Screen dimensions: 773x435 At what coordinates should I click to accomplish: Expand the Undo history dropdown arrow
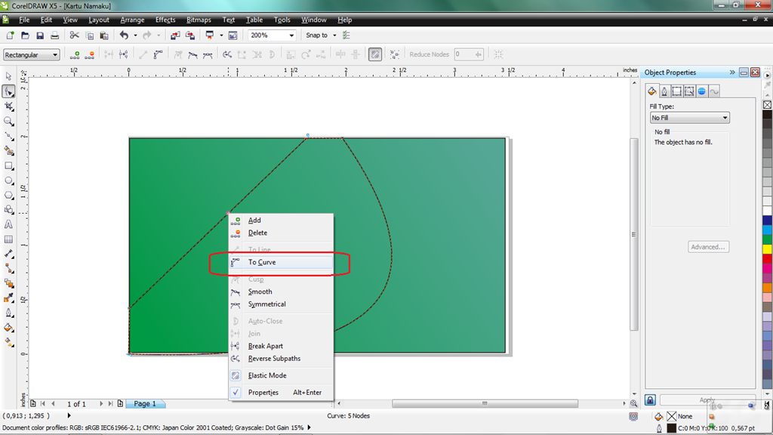pos(136,35)
